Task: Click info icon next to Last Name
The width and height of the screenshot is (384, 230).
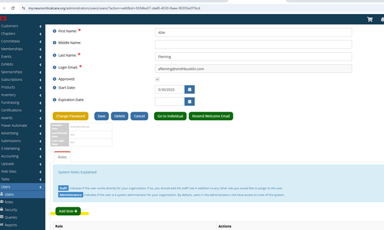Action: [54, 55]
